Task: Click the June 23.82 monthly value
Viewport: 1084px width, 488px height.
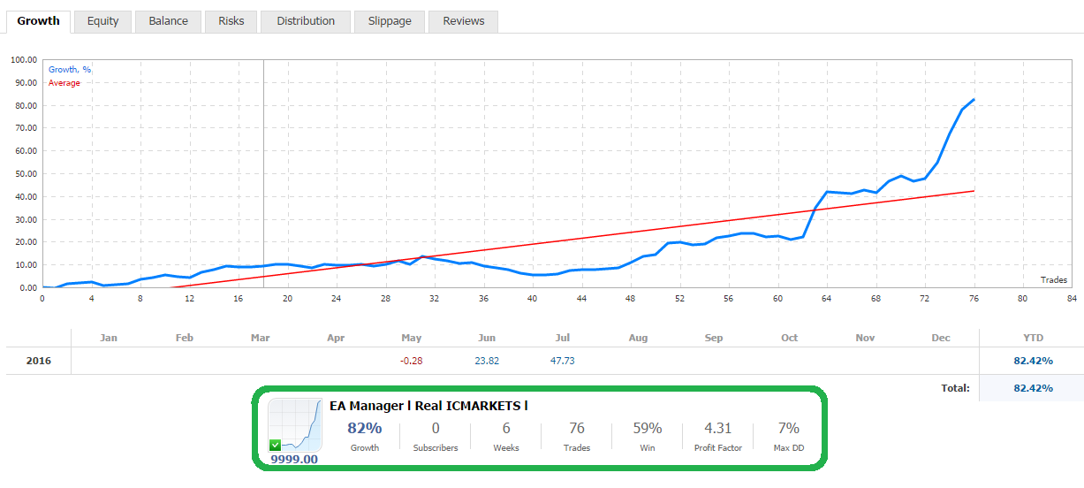Action: click(487, 361)
